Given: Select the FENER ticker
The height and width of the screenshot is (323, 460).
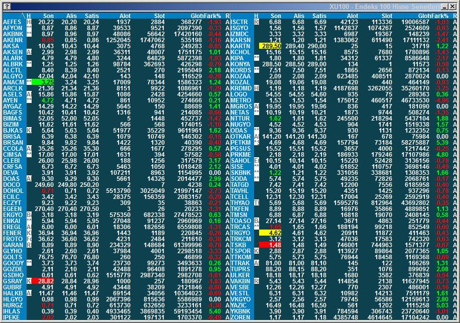Looking at the screenshot, I should point(13,233).
